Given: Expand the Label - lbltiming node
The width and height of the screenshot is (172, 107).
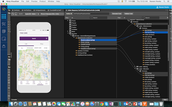Looking at the screenshot, I should coord(135,67).
